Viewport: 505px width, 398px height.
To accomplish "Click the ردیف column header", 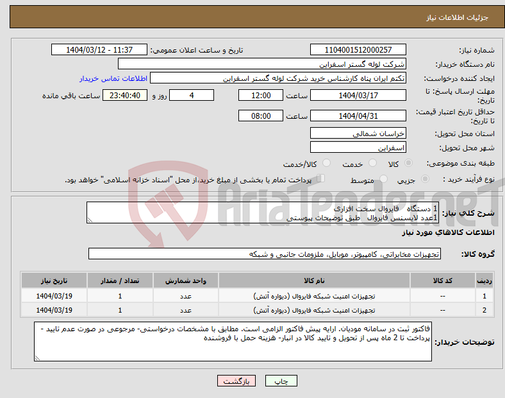I will pos(484,281).
